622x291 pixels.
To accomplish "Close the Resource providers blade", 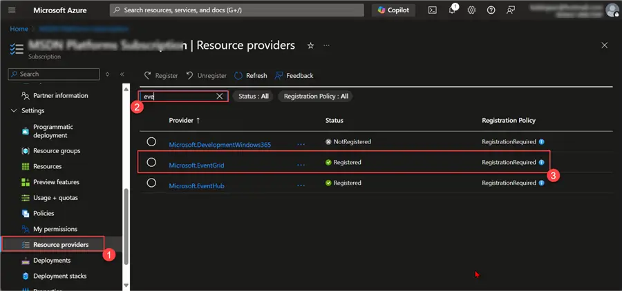I will tap(605, 46).
